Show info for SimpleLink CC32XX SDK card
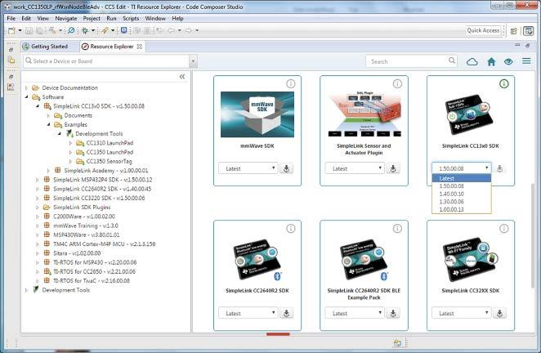The width and height of the screenshot is (541, 353). (503, 229)
